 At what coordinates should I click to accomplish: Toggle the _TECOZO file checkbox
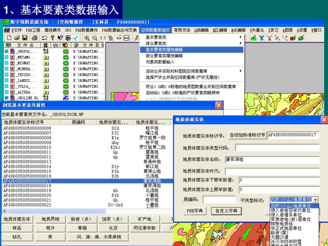(x=6, y=75)
